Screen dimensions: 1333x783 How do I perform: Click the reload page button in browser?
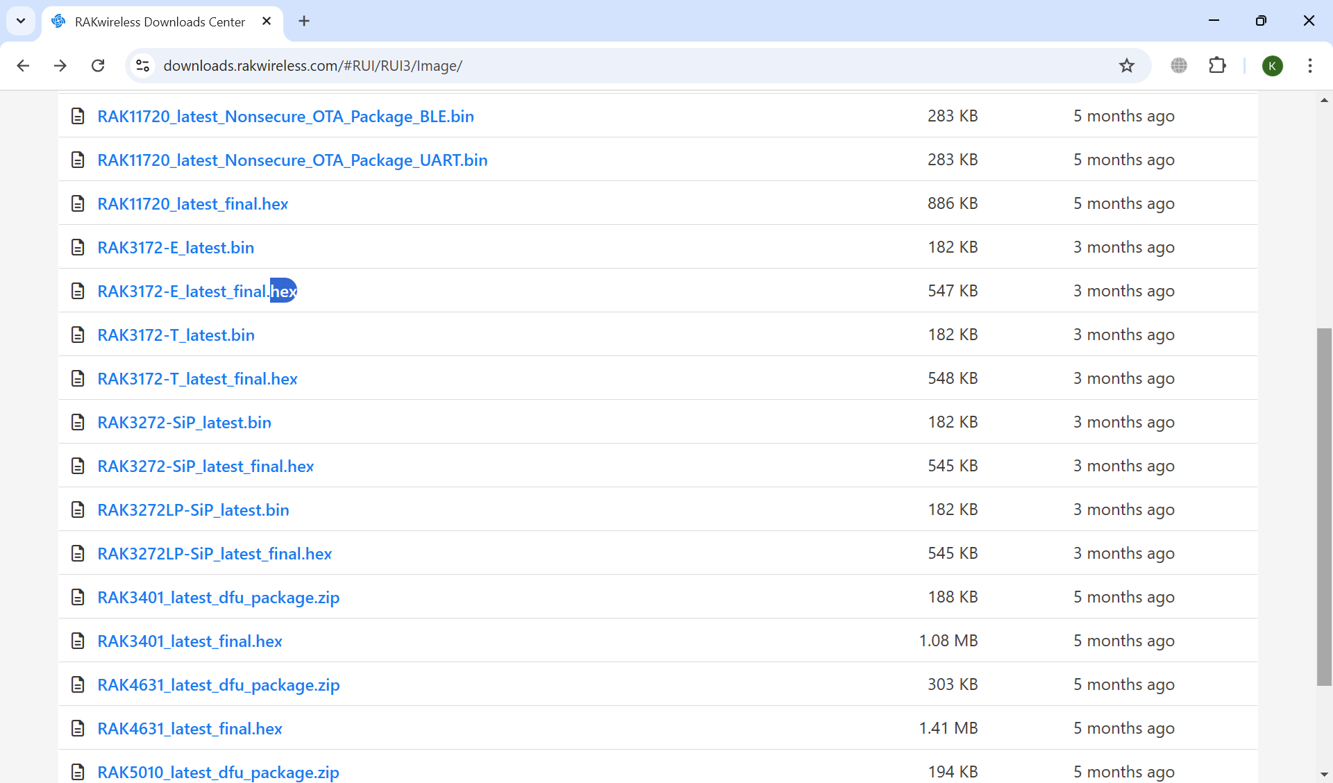(98, 65)
